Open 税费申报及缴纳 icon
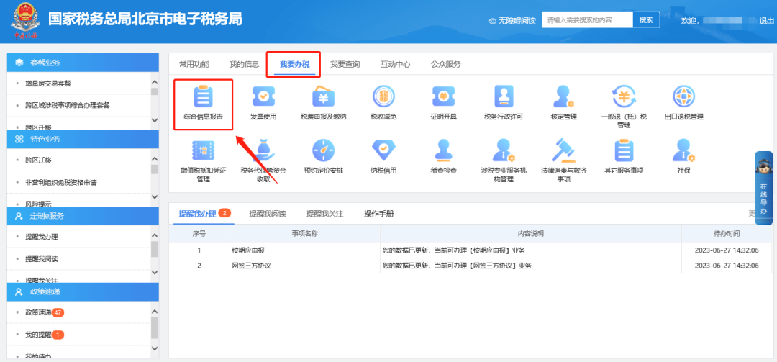Viewport: 777px width, 362px height. 323,99
